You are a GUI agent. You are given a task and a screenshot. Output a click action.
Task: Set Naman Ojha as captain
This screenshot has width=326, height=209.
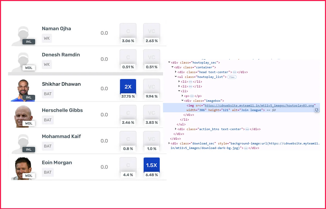tap(128, 31)
